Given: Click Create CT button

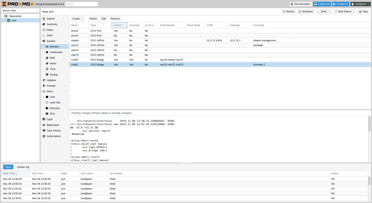Looking at the screenshot, I should pyautogui.click(x=340, y=4).
